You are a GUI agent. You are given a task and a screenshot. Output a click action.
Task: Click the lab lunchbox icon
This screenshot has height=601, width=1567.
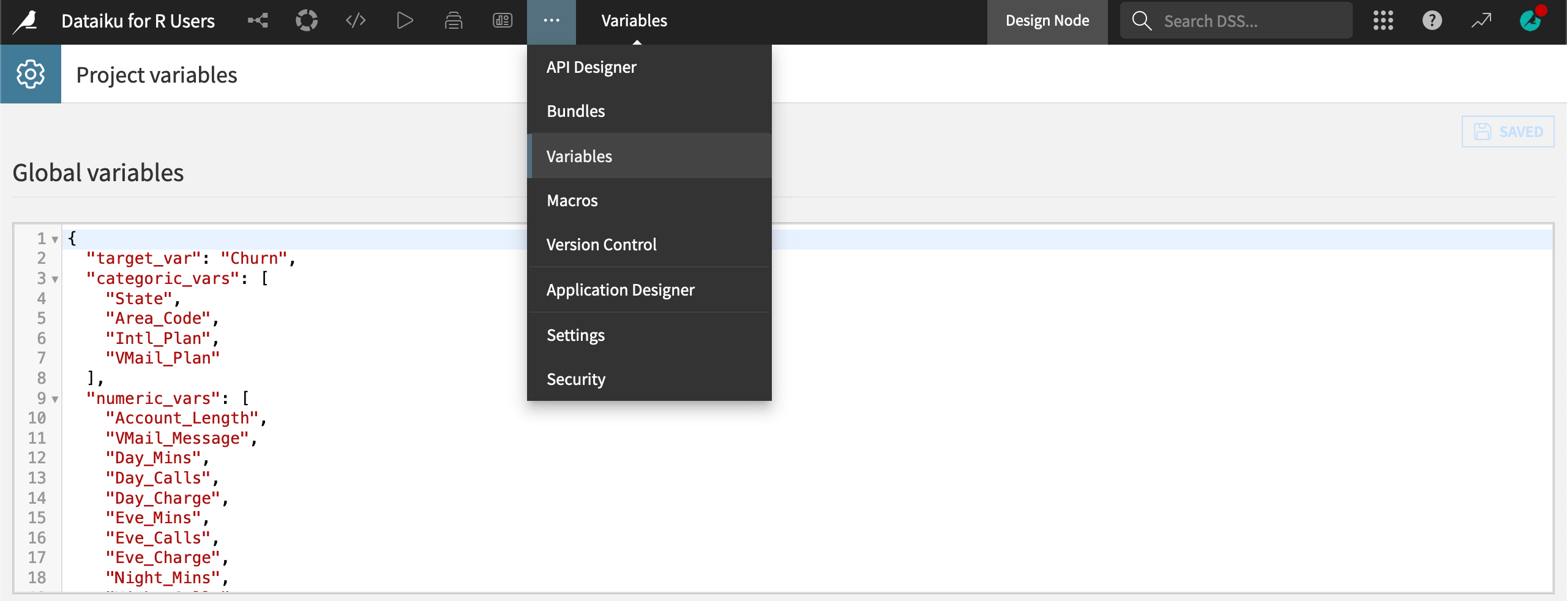click(454, 20)
